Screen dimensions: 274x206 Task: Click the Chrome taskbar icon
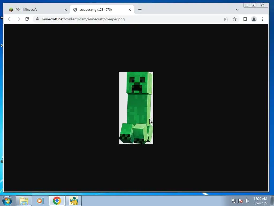(x=57, y=201)
